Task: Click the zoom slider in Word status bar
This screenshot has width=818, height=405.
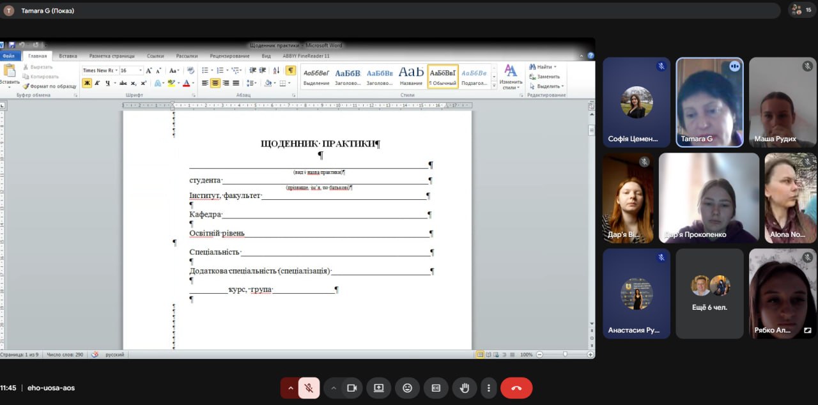Action: coord(564,355)
